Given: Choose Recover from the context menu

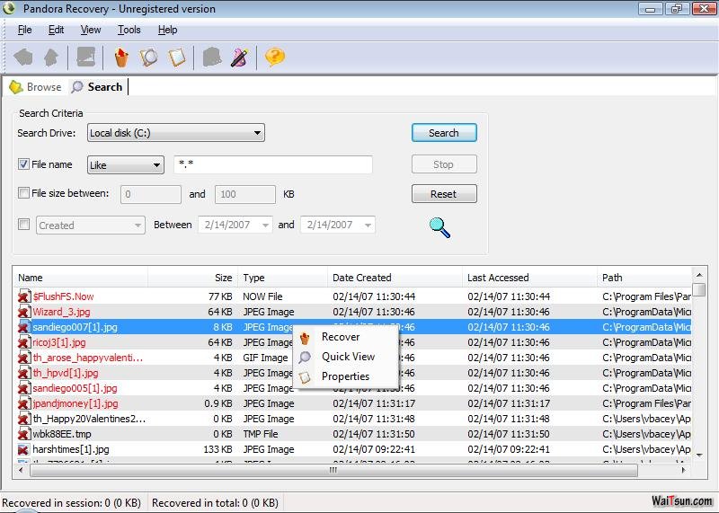Looking at the screenshot, I should 340,337.
